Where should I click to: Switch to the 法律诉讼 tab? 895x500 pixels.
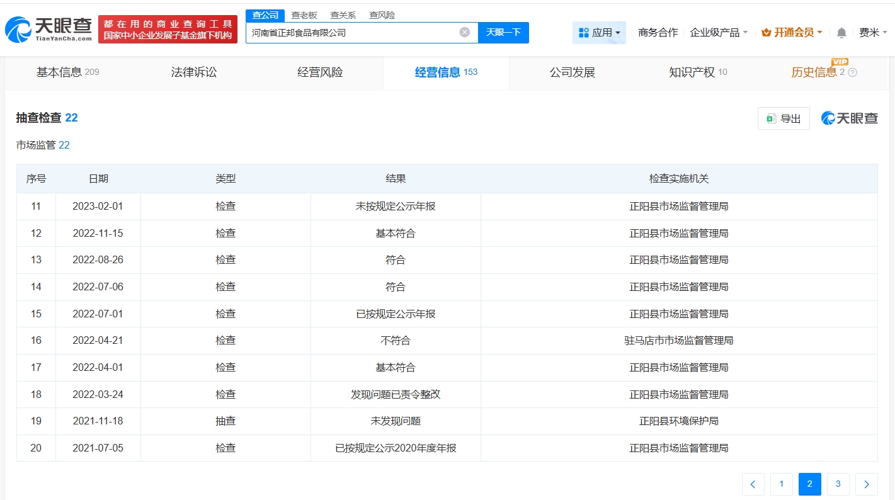click(194, 72)
